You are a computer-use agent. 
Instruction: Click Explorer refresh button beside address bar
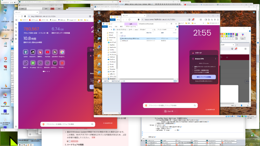(155, 30)
